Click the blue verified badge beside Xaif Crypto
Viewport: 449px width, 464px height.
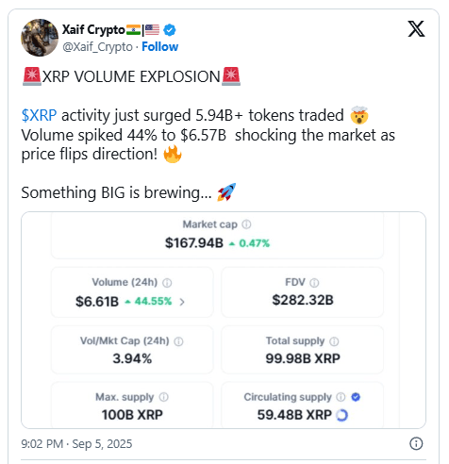[170, 30]
